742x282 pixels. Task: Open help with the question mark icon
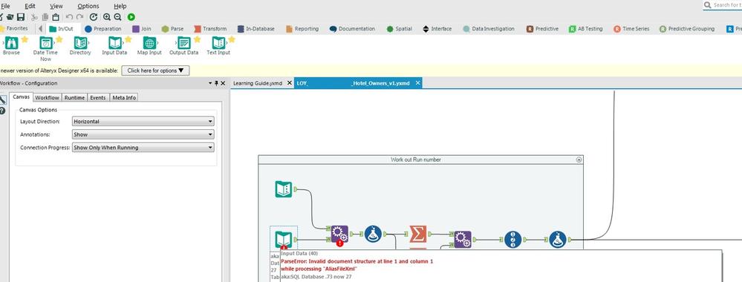coord(3,111)
